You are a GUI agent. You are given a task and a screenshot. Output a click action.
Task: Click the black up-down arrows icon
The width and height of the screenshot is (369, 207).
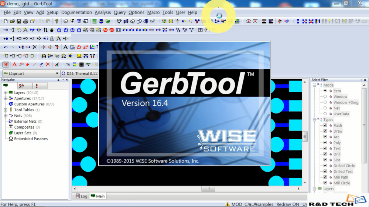tap(45, 30)
